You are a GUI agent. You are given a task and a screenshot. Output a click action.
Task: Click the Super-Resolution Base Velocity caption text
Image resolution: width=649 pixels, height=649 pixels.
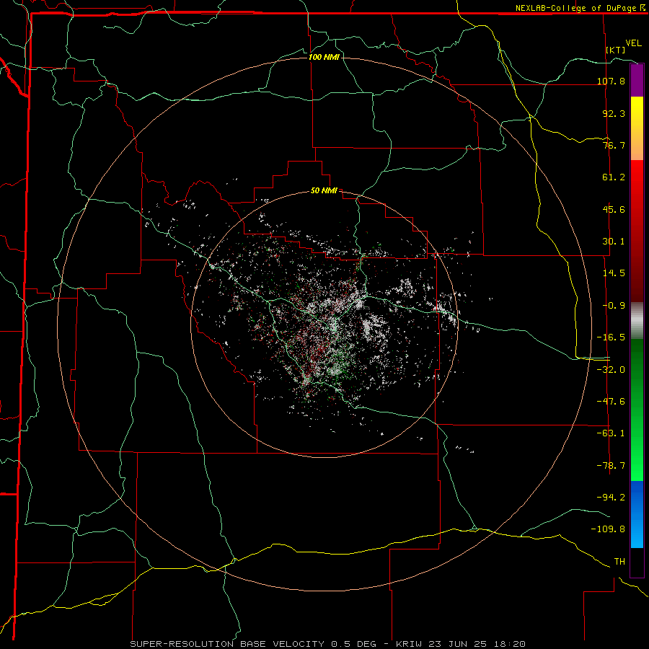click(x=328, y=644)
